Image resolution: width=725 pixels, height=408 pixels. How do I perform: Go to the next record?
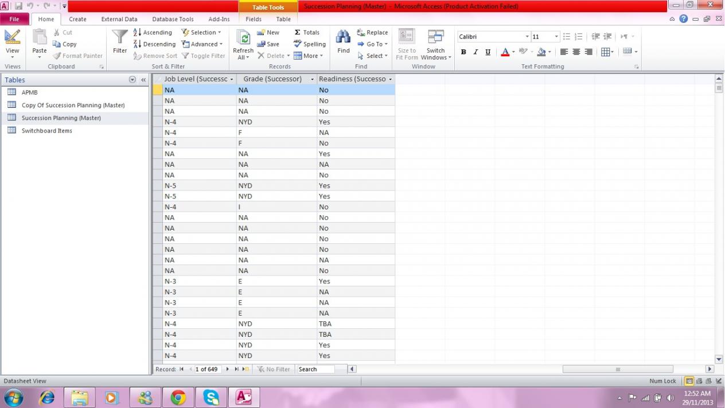tap(228, 369)
